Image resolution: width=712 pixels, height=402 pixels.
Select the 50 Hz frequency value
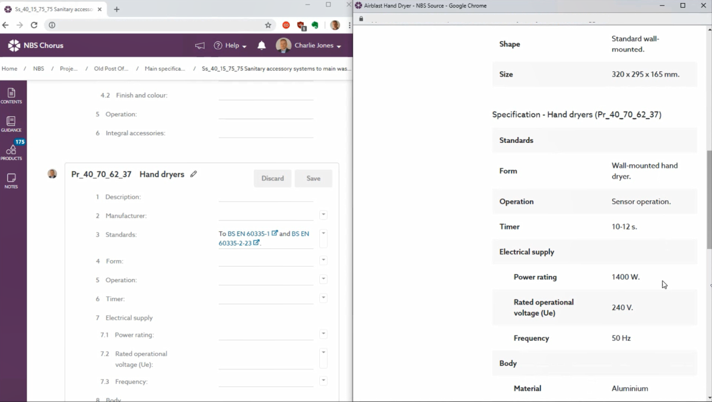pyautogui.click(x=621, y=338)
